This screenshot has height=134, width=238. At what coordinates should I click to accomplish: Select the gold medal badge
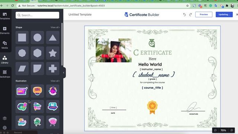click(x=152, y=107)
